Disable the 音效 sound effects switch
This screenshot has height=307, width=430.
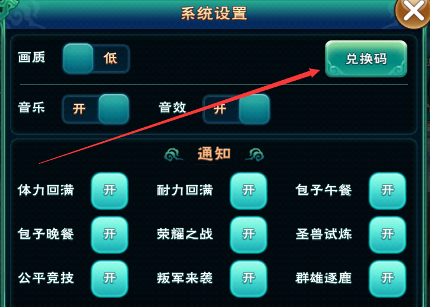coord(236,109)
